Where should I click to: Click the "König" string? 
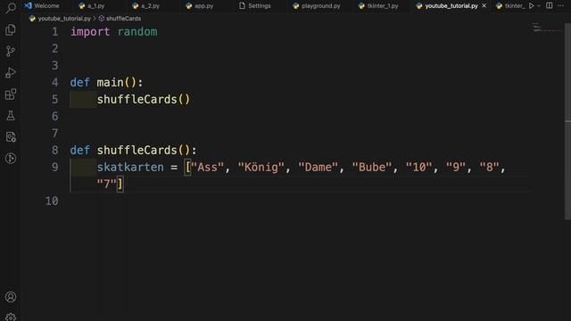coord(261,167)
